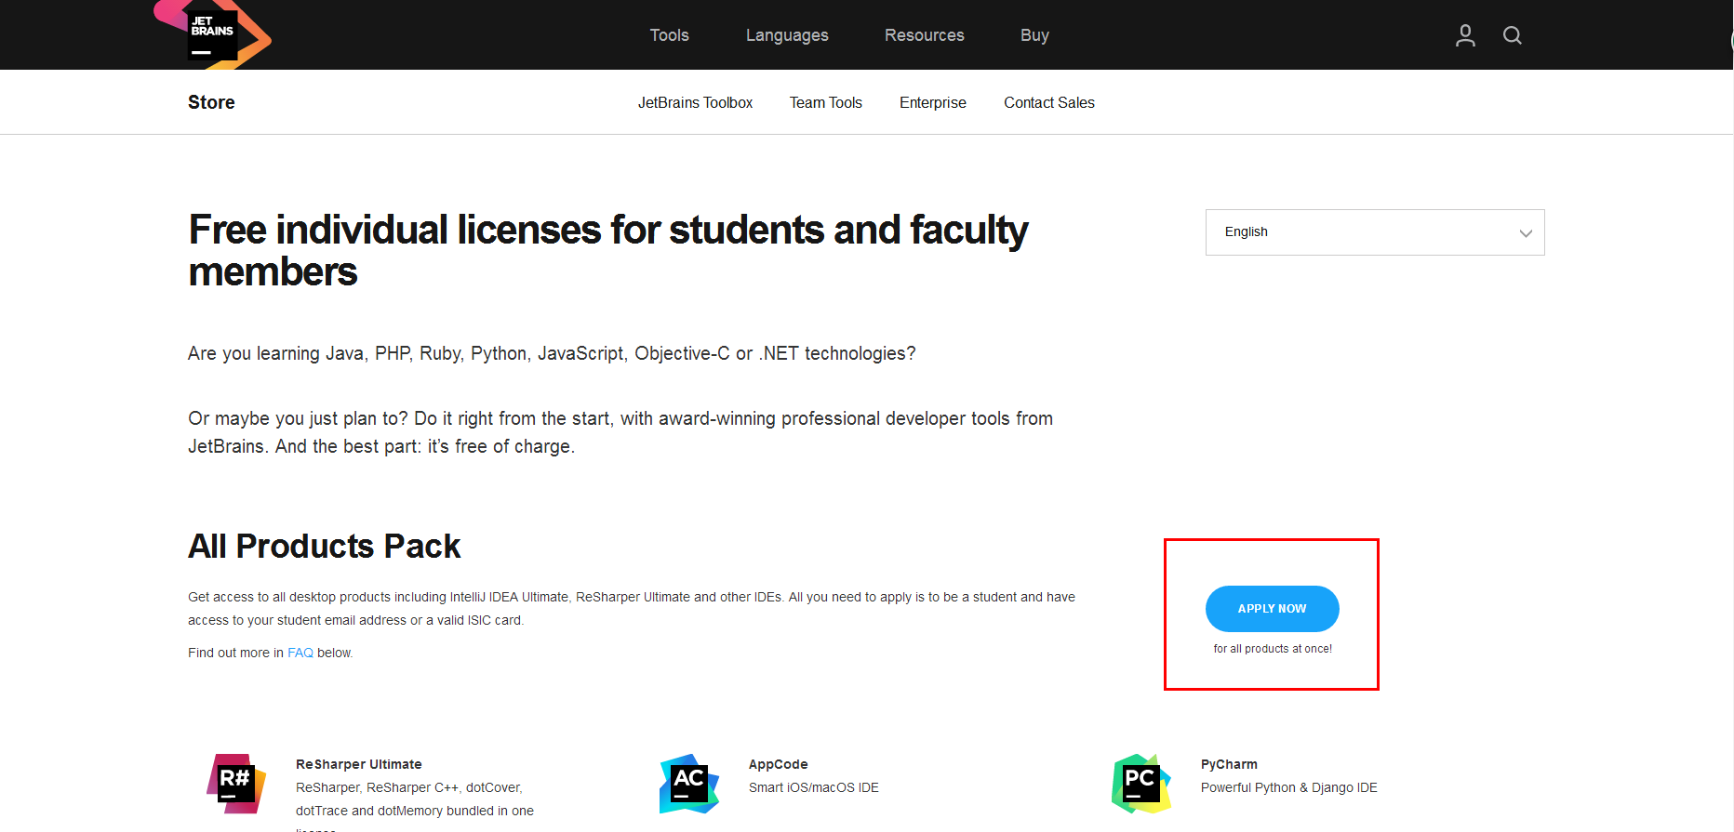Click the language dropdown chevron arrow

click(1526, 233)
